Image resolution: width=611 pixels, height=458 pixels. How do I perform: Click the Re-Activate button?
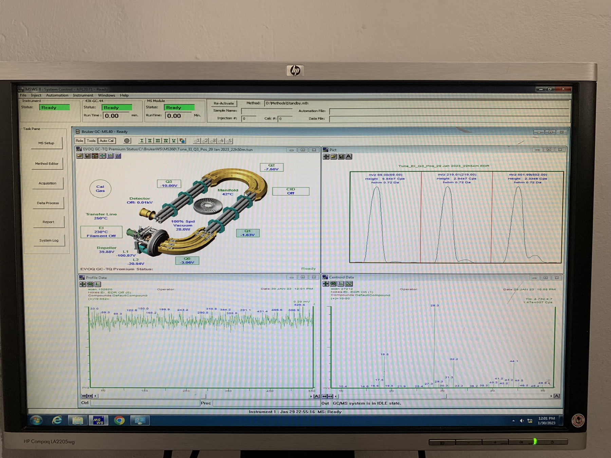(x=224, y=103)
